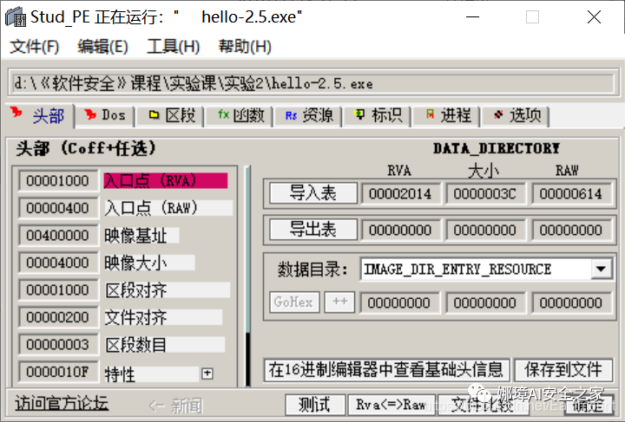
Task: Click the export table RVA field
Action: click(x=400, y=230)
